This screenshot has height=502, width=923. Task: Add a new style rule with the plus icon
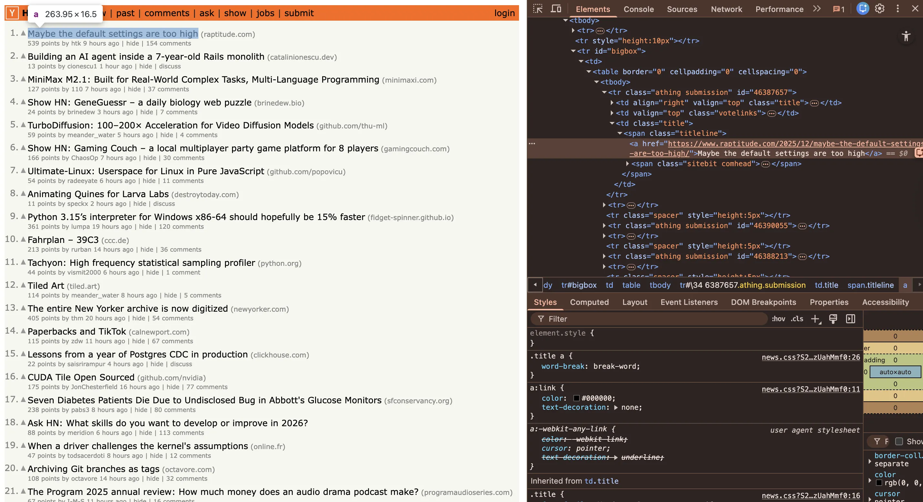click(816, 319)
